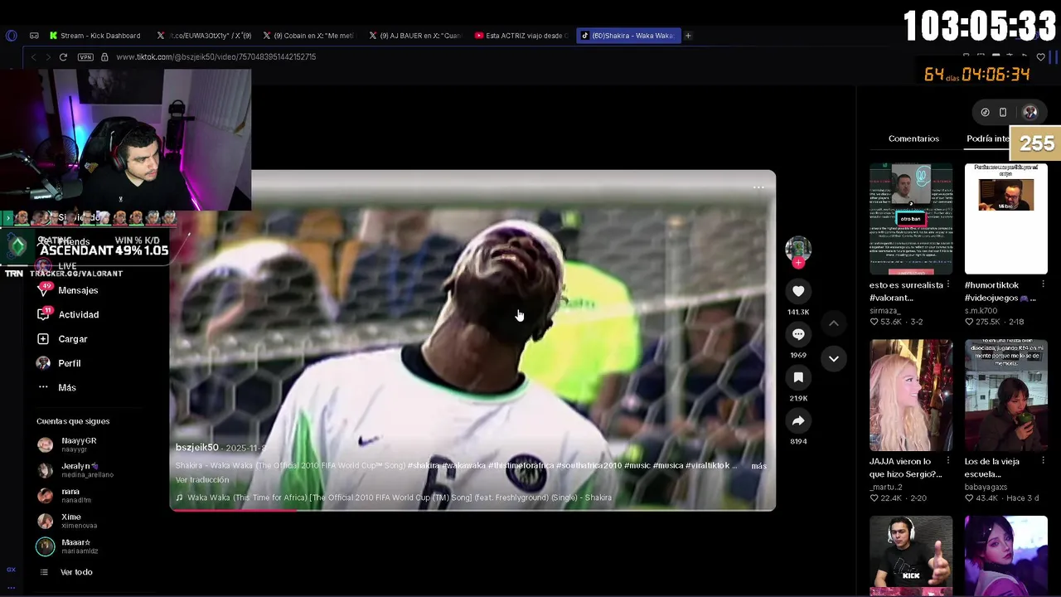1061x597 pixels.
Task: Switch to Stream - Kick Dashboard tab
Action: 94,36
